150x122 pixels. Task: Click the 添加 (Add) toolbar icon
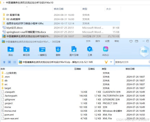coord(10,49)
